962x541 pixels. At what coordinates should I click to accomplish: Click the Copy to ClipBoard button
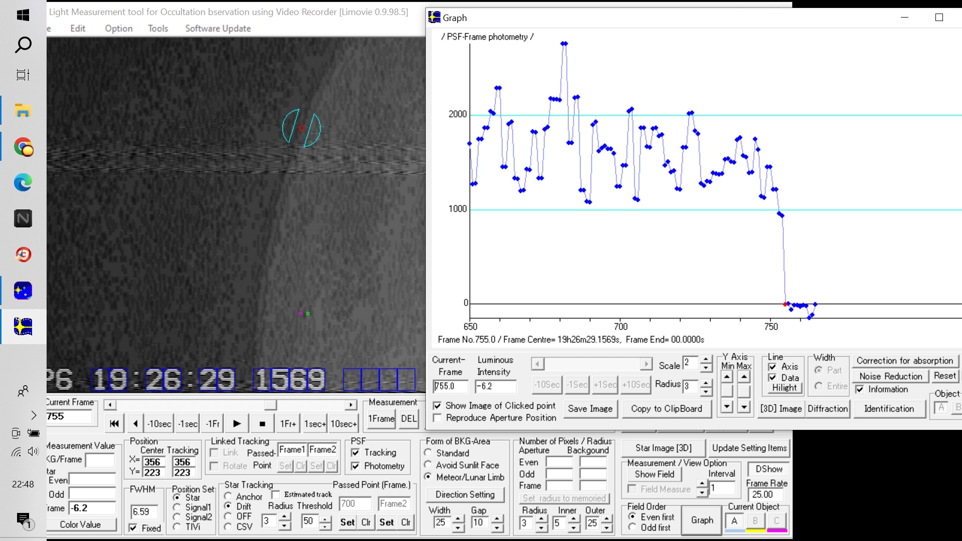(666, 409)
